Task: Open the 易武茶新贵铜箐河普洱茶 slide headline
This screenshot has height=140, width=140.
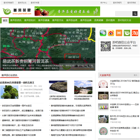Action: (26, 61)
